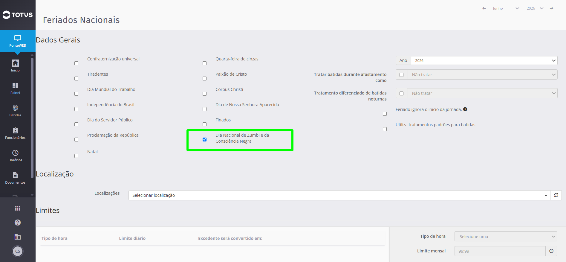Open the header 2026 year dropdown
The image size is (566, 262).
pos(535,8)
